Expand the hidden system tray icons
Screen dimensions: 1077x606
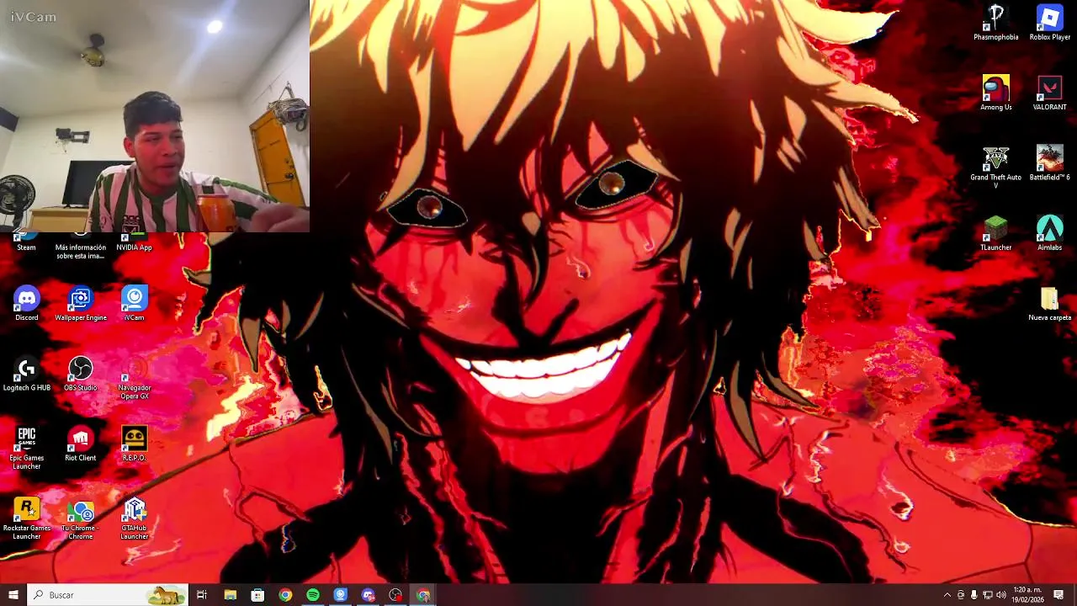[947, 595]
